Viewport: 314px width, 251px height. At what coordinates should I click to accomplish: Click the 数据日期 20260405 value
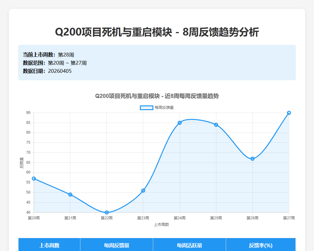[60, 71]
